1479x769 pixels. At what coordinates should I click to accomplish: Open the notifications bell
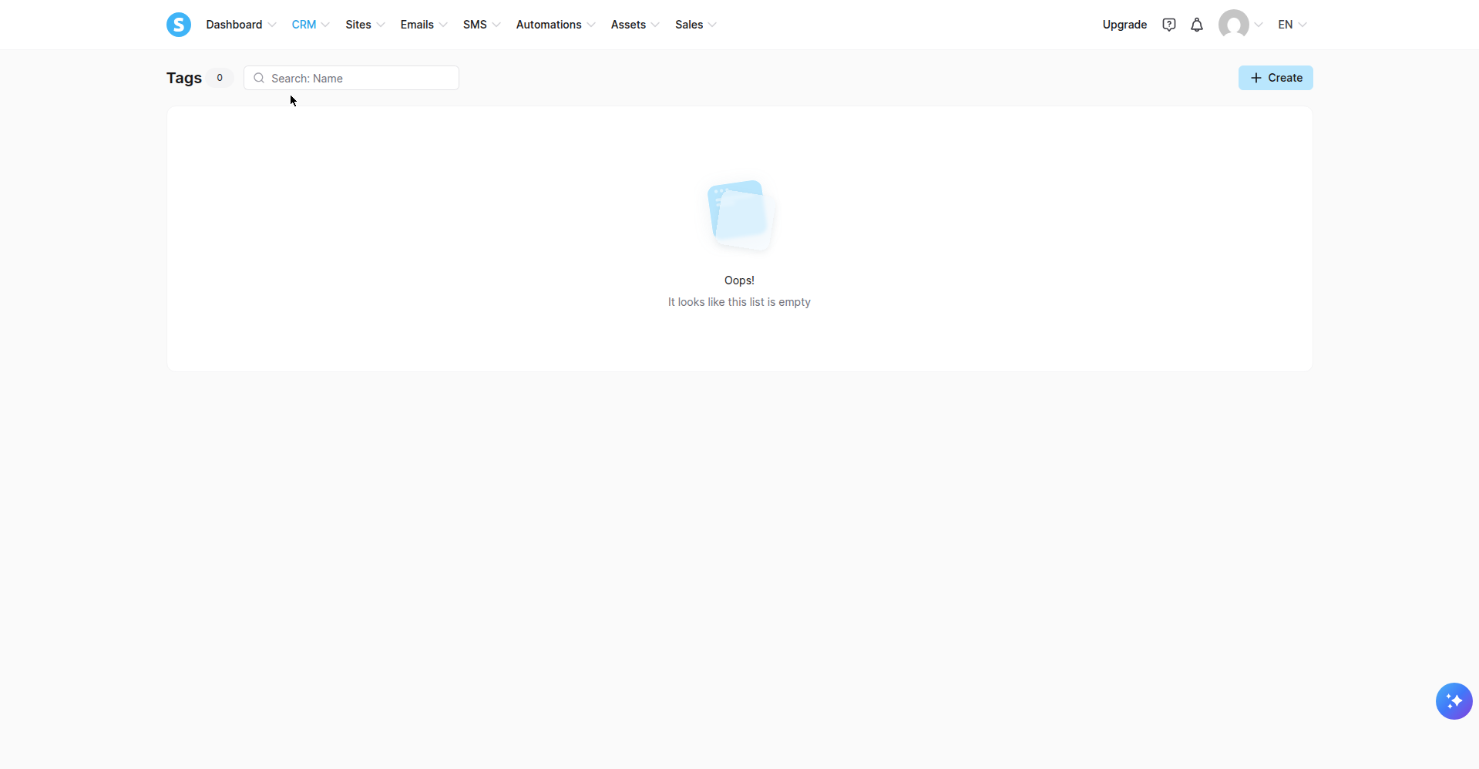point(1197,25)
